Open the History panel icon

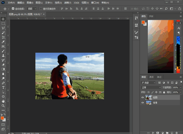click(136, 18)
